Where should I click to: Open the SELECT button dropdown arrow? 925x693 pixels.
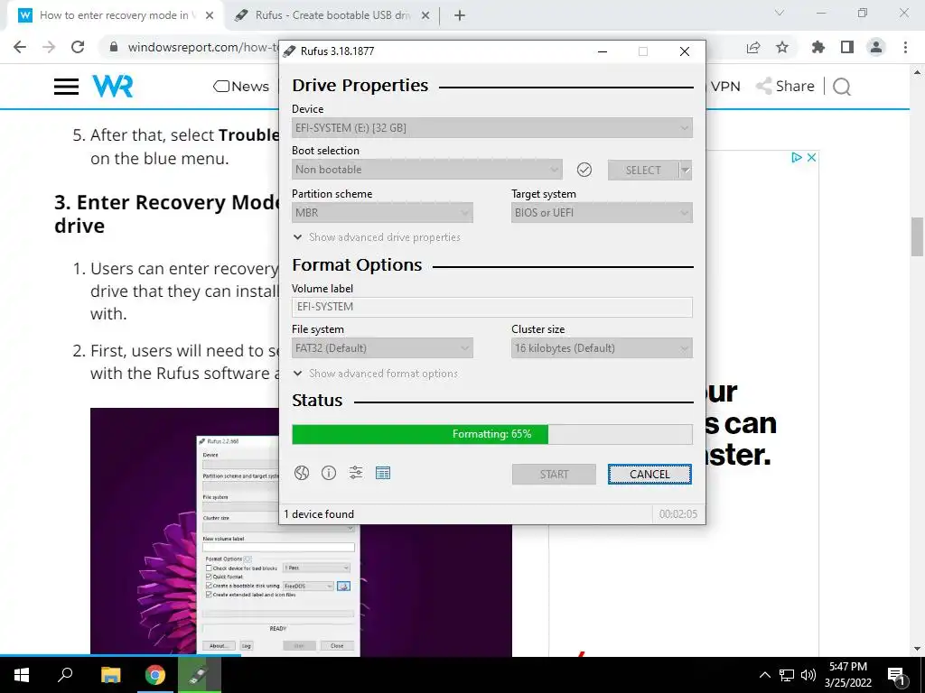685,170
